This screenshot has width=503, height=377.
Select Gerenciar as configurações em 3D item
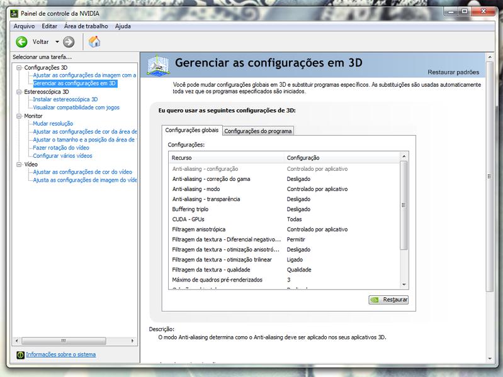pyautogui.click(x=74, y=84)
